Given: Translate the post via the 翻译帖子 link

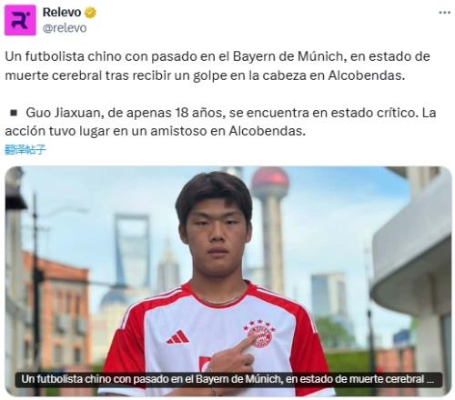Looking at the screenshot, I should point(25,150).
